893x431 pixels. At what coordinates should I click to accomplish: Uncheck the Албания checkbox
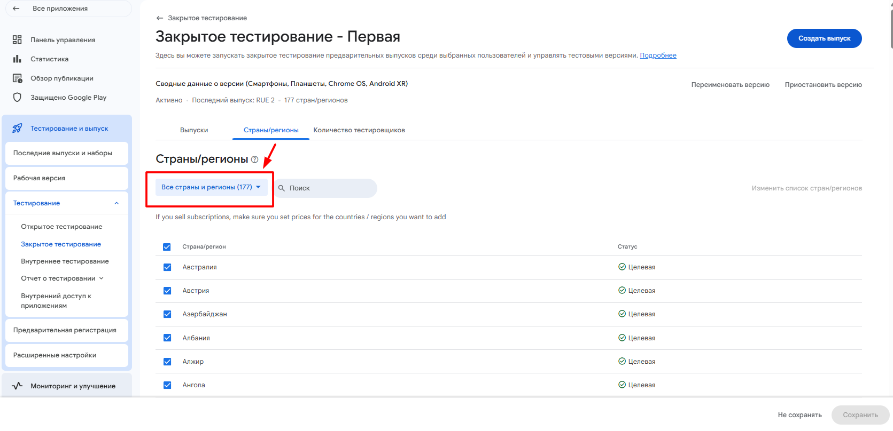click(x=167, y=338)
